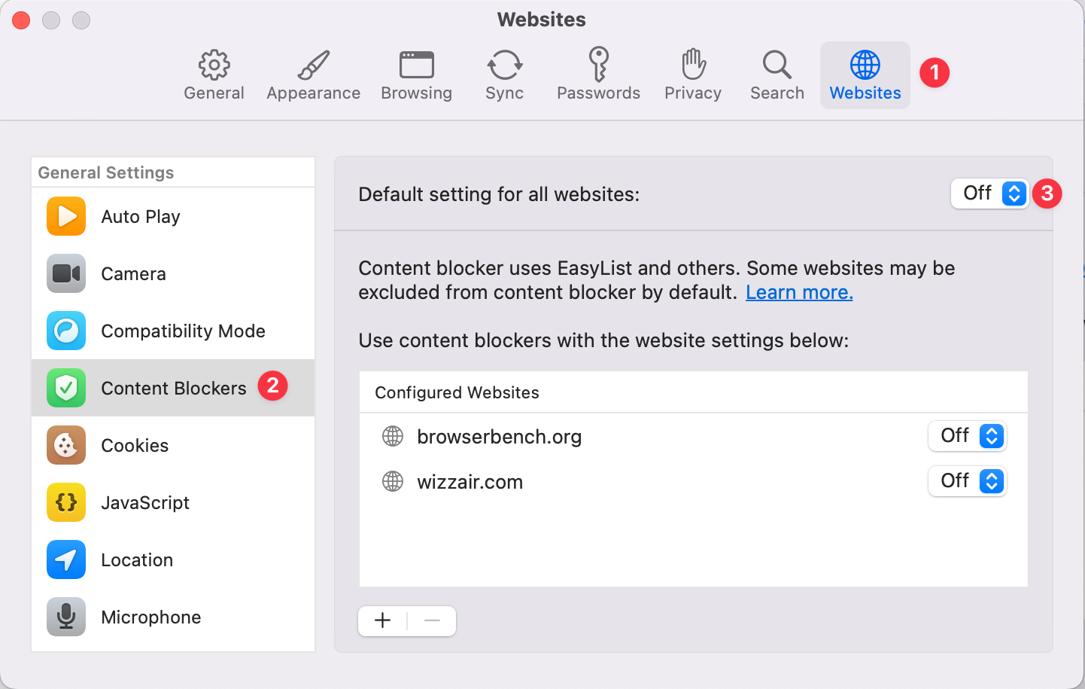
Task: Open the Passwords preferences
Action: (x=598, y=74)
